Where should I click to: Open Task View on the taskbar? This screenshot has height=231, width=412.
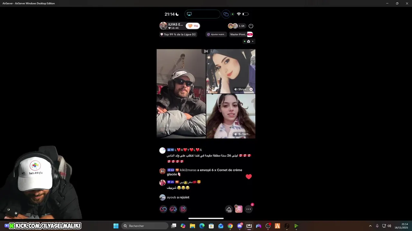tap(174, 226)
